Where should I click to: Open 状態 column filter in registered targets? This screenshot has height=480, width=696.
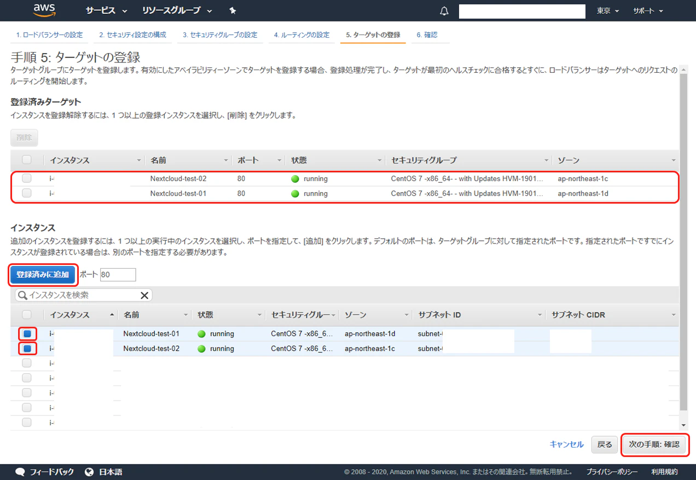[380, 160]
